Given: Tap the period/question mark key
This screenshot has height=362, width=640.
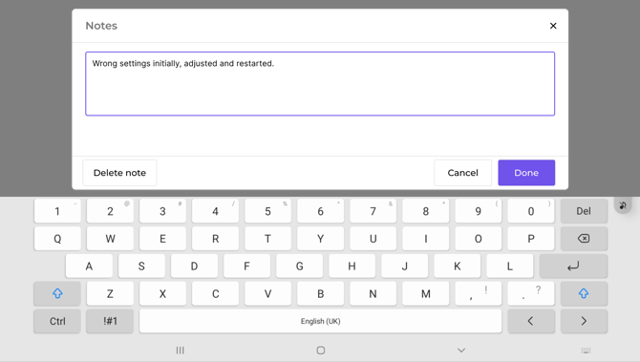Looking at the screenshot, I should [531, 293].
